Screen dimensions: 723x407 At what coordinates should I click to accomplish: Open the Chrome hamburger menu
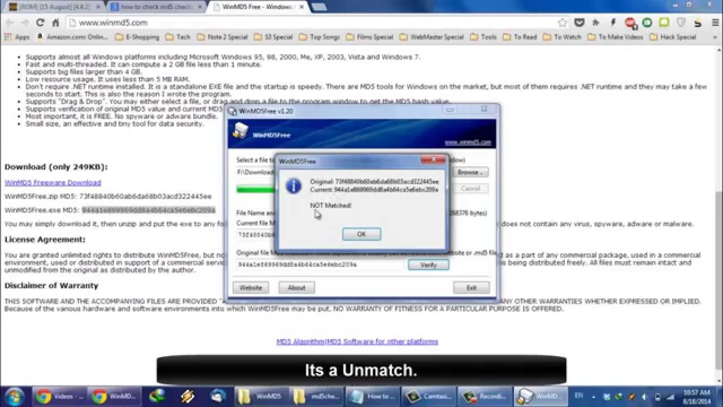pos(715,23)
